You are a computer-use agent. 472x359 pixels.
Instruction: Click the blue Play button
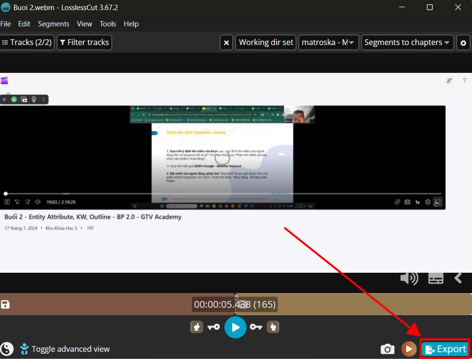pos(236,327)
